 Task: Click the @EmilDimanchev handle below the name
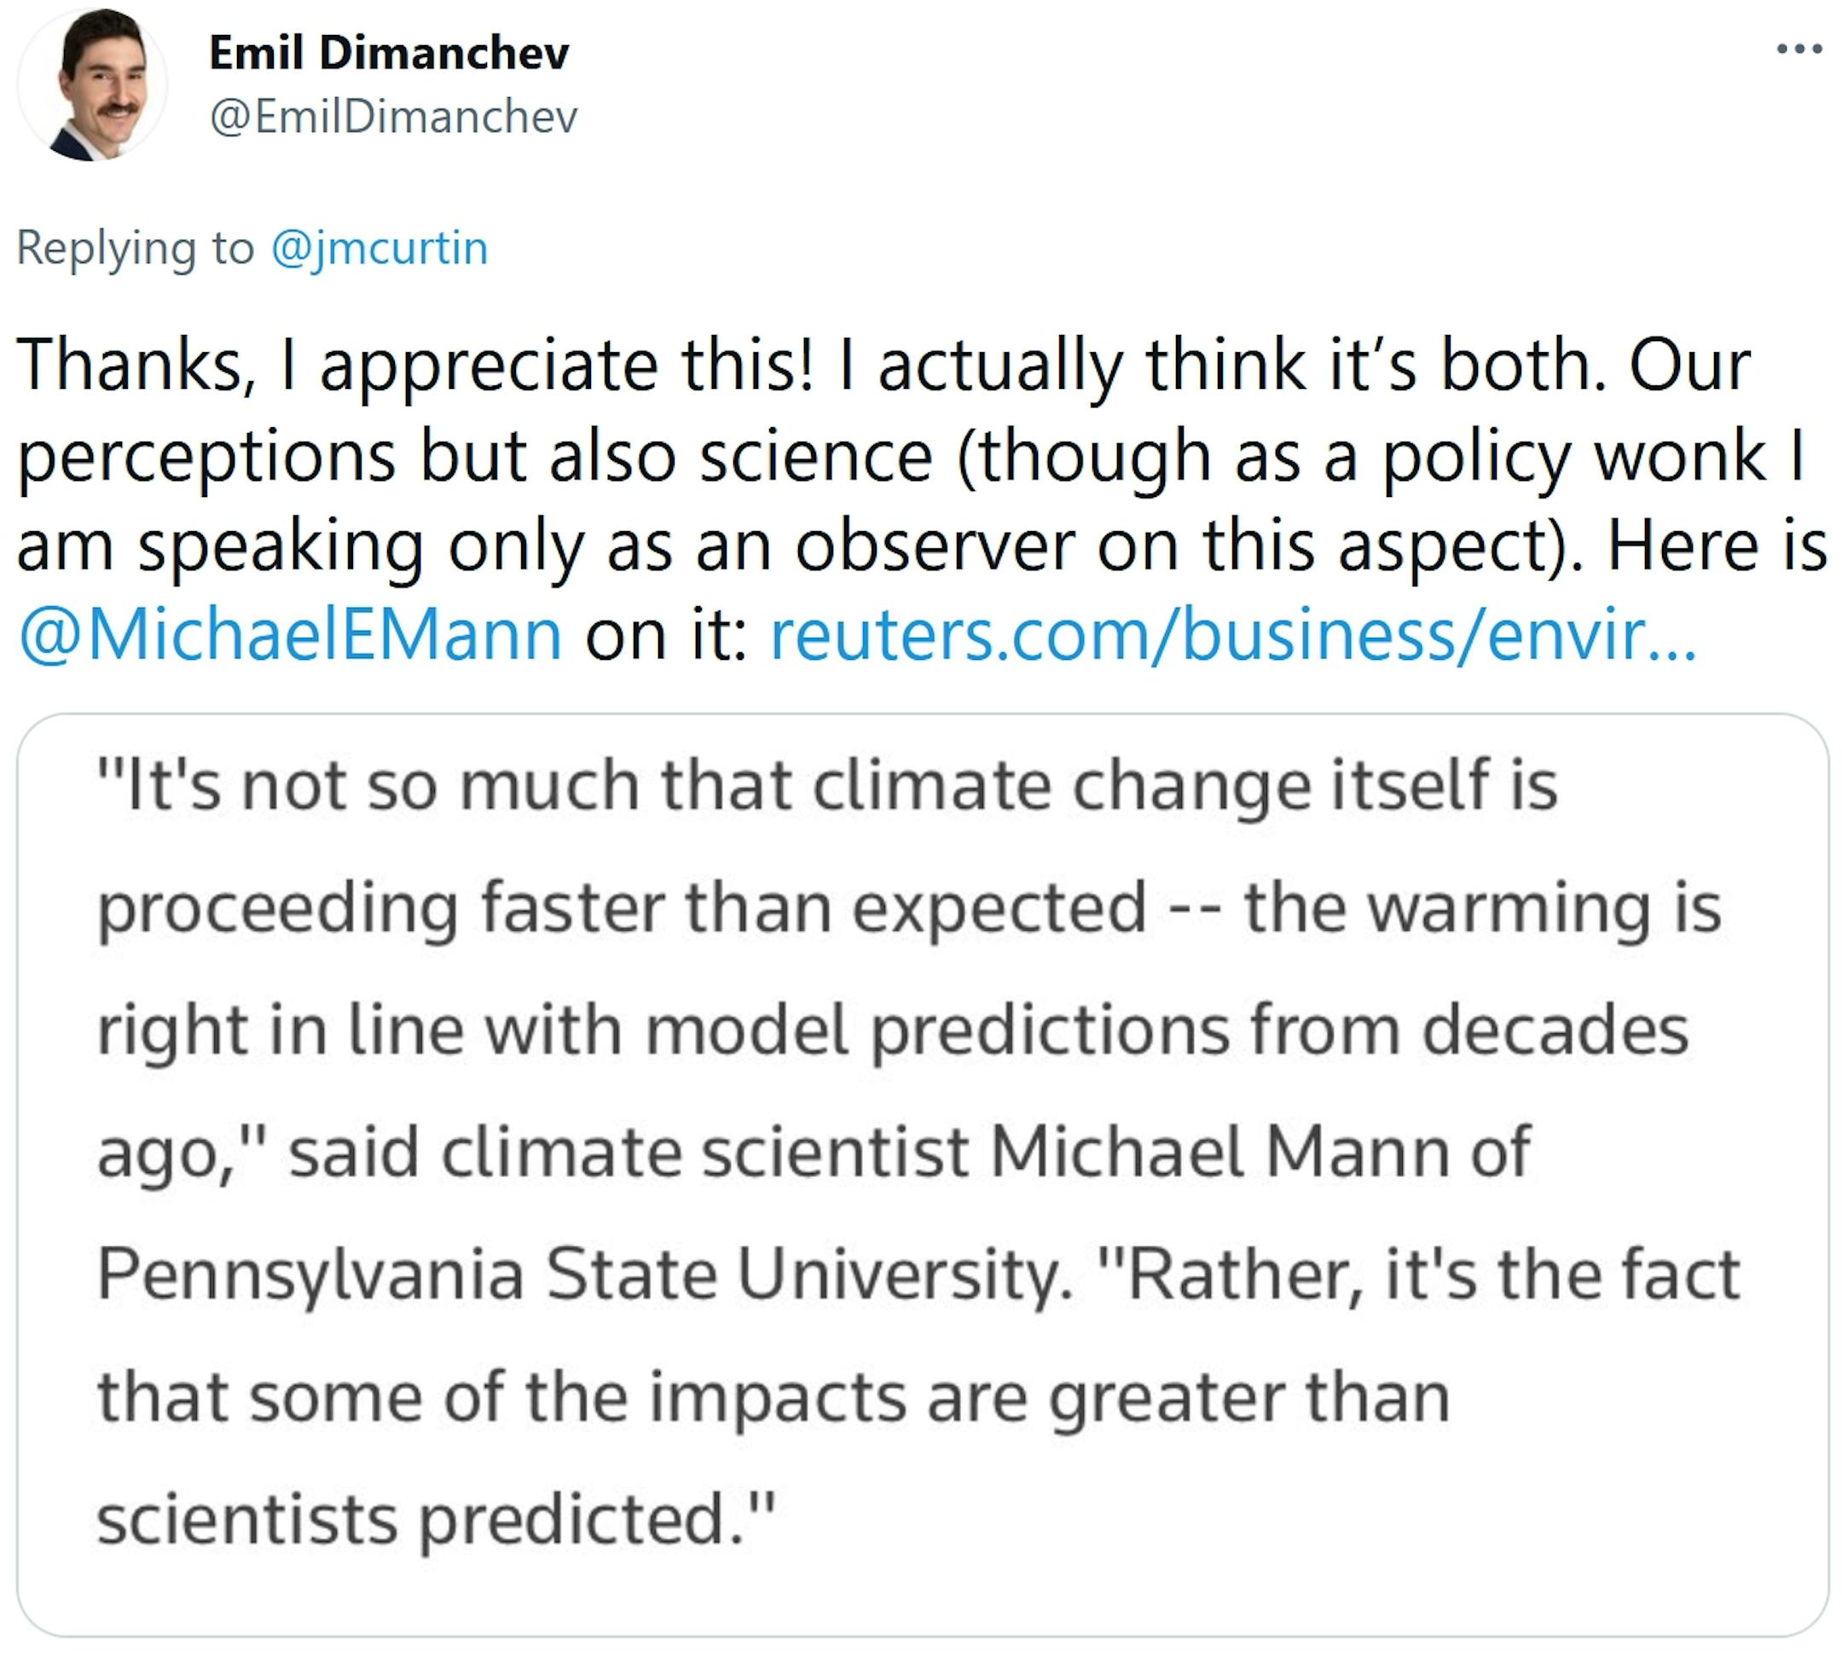(394, 118)
